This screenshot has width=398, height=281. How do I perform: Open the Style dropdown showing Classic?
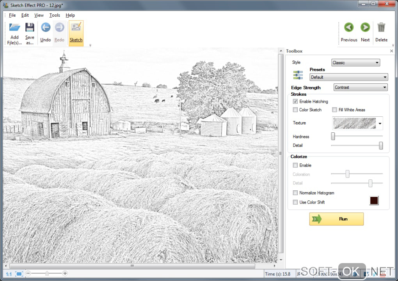pyautogui.click(x=355, y=63)
